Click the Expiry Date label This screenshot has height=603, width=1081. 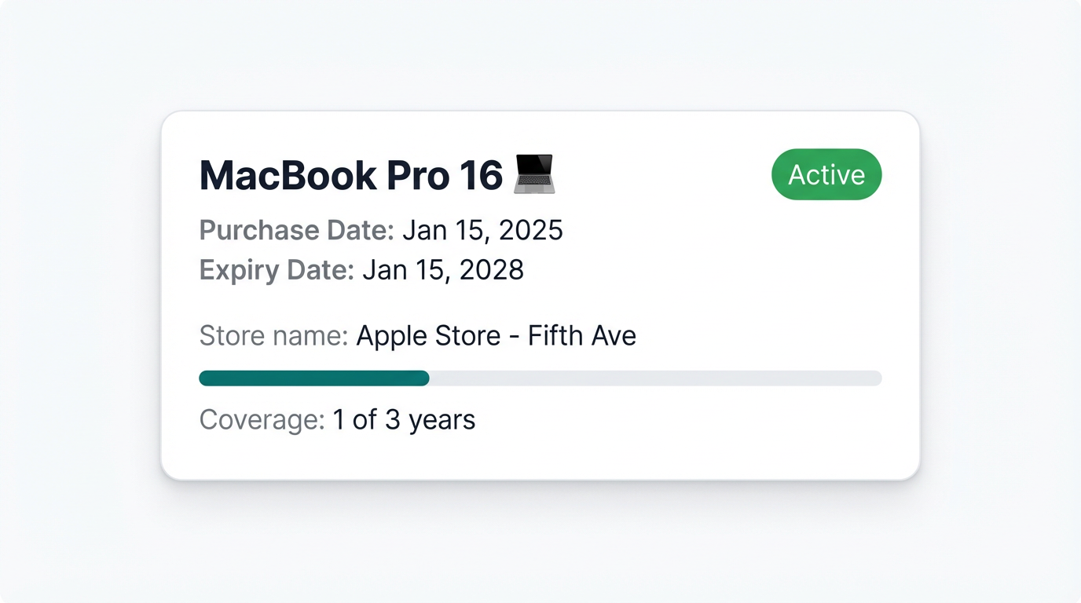coord(277,270)
